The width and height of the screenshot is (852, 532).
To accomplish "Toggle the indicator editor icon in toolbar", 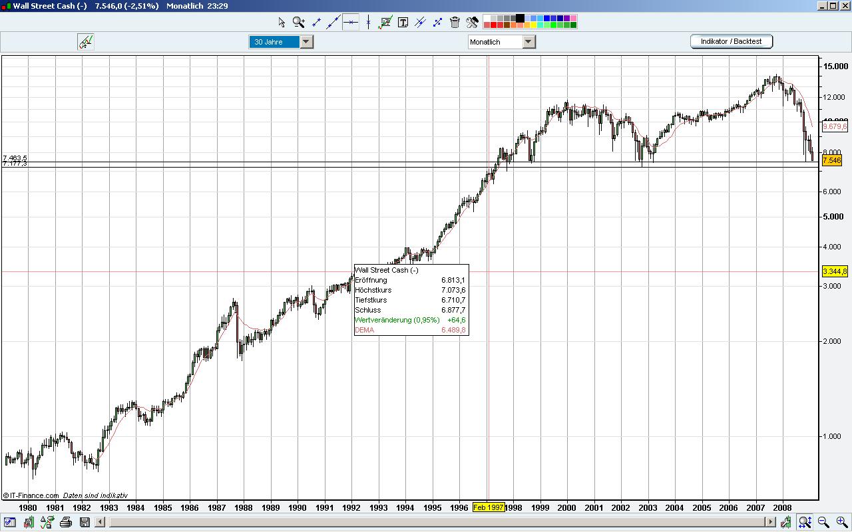I will [385, 22].
